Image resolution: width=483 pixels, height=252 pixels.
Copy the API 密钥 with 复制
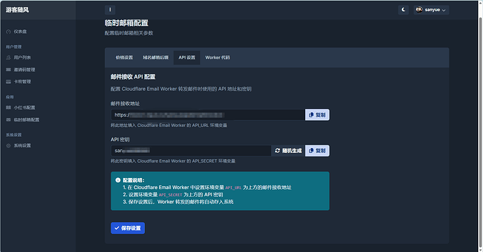tap(317, 151)
